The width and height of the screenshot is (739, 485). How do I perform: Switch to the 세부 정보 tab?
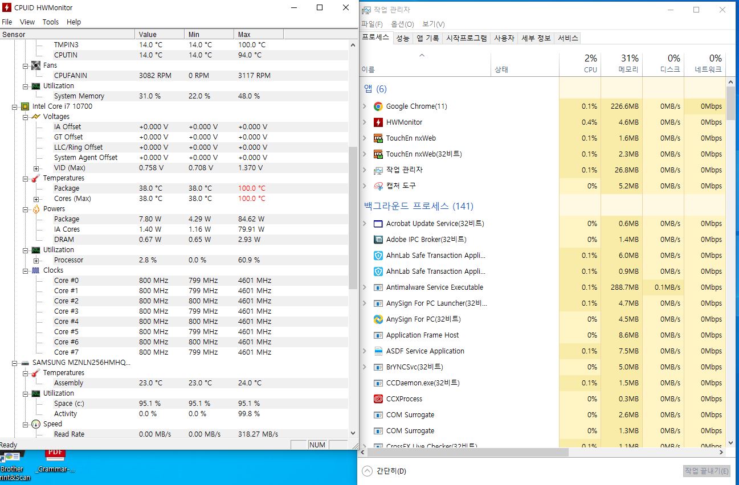tap(536, 38)
